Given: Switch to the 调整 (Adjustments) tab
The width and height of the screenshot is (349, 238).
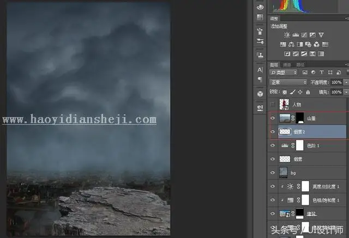Looking at the screenshot, I should 274,19.
